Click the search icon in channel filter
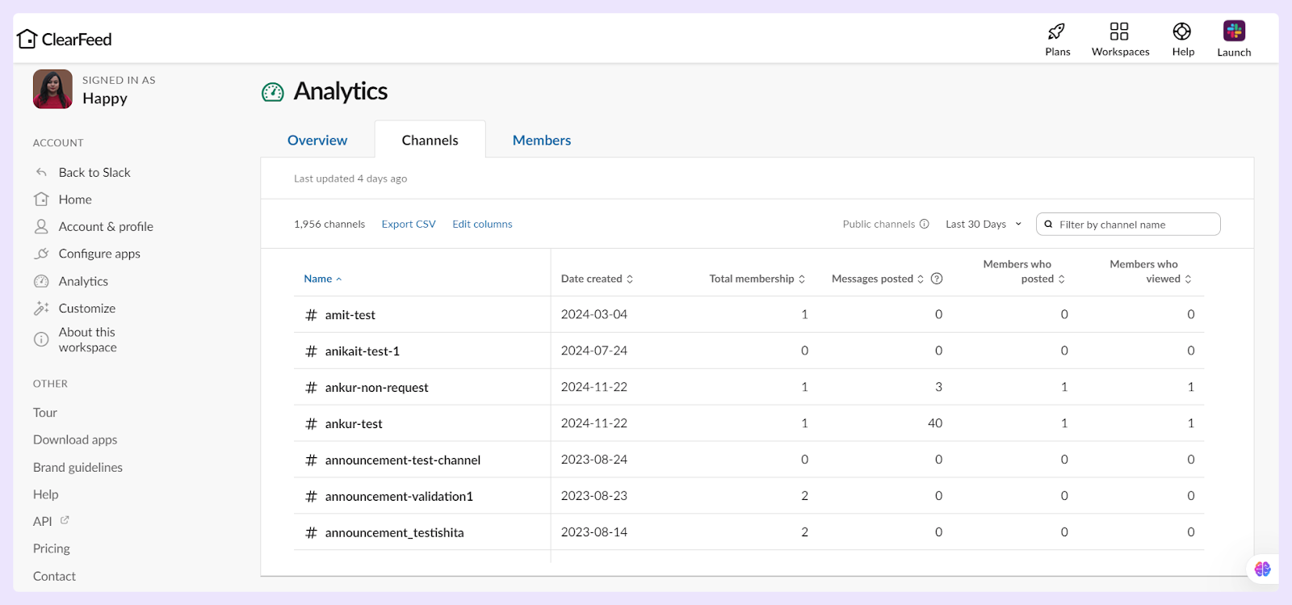Image resolution: width=1292 pixels, height=605 pixels. point(1048,225)
